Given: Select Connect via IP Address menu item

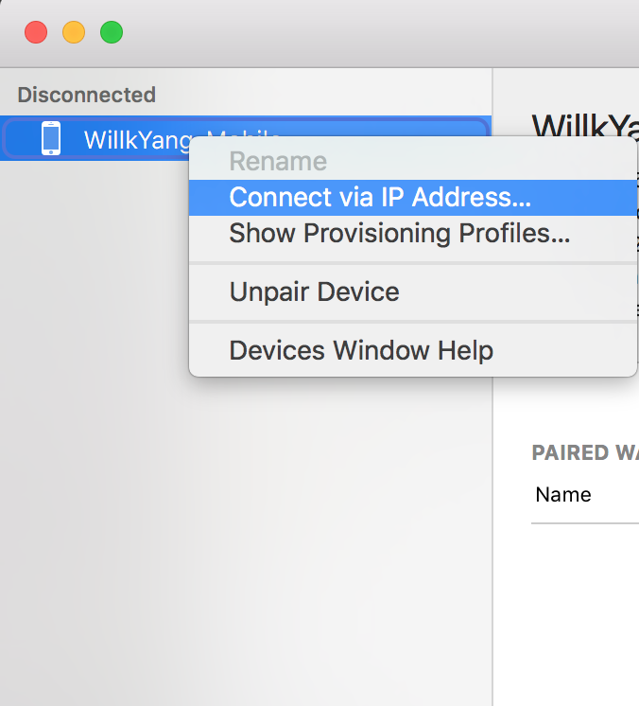Looking at the screenshot, I should point(380,197).
